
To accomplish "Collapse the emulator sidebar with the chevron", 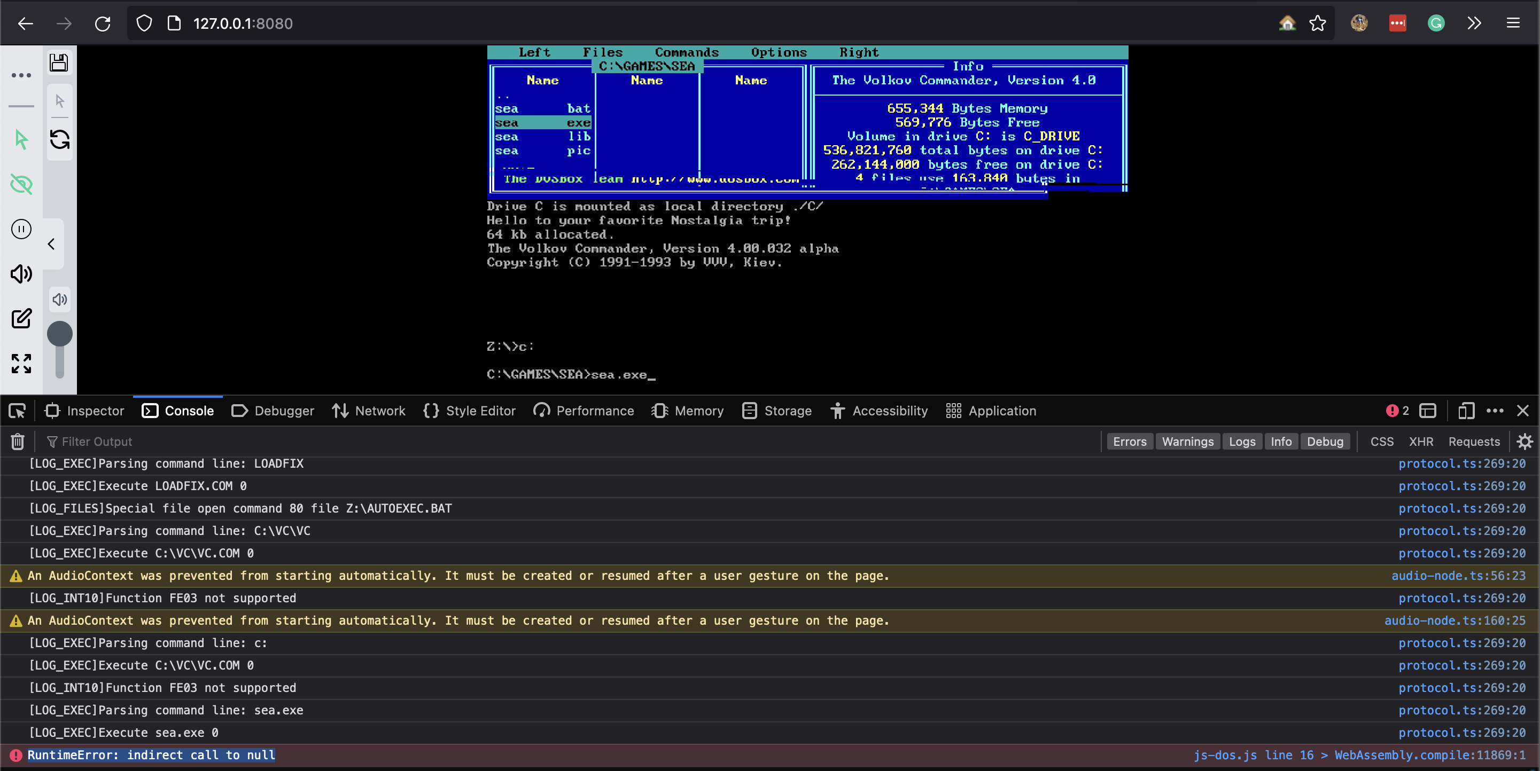I will pyautogui.click(x=51, y=243).
